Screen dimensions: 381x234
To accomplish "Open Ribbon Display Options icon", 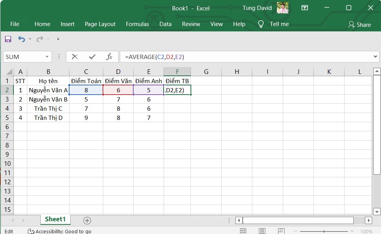I will (x=305, y=8).
